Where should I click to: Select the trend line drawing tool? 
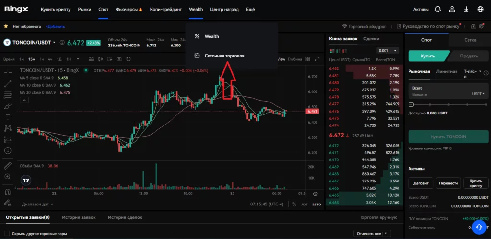pyautogui.click(x=8, y=84)
